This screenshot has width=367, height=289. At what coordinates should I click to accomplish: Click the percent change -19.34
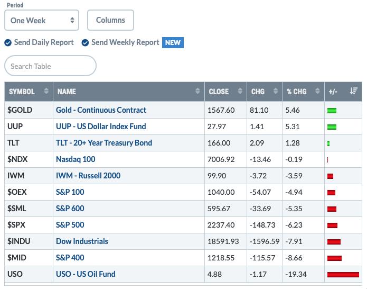tap(296, 274)
